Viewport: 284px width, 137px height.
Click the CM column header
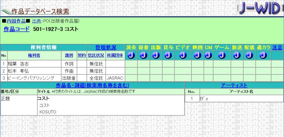pyautogui.click(x=209, y=48)
